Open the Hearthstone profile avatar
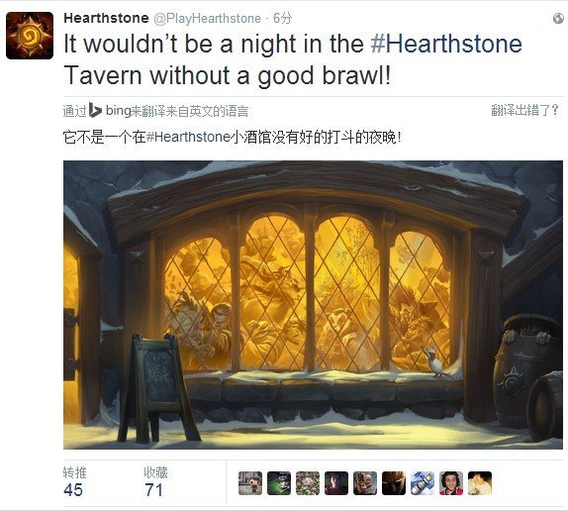 point(30,36)
